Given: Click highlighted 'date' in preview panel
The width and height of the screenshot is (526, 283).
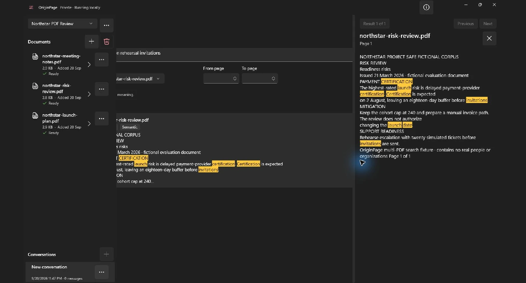Looking at the screenshot, I should (x=408, y=125).
